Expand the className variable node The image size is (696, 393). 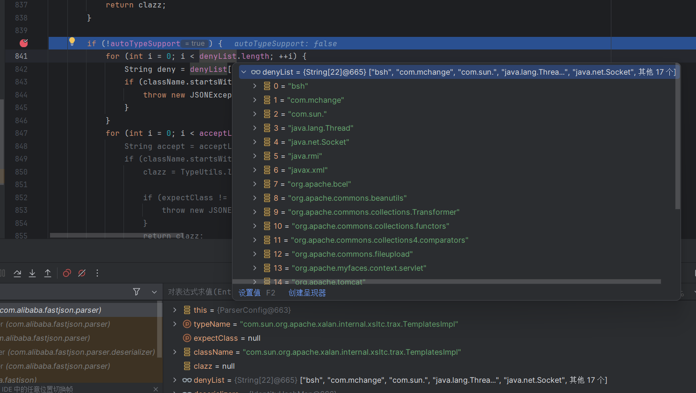click(x=175, y=352)
